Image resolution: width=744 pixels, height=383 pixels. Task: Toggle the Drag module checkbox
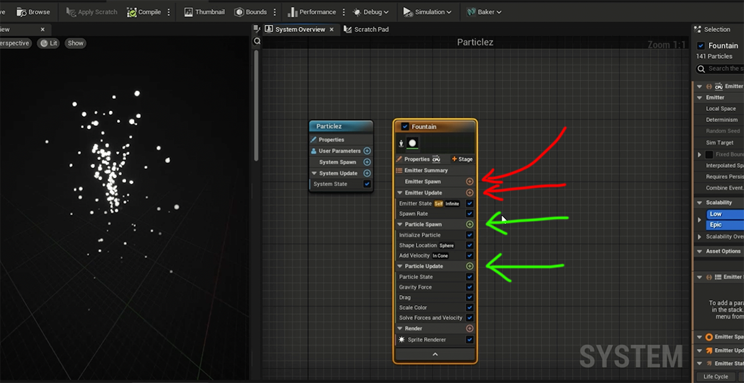(x=469, y=297)
